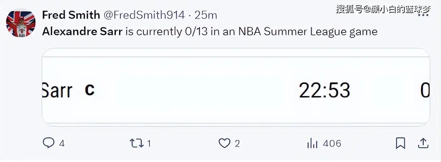Click the reply speech bubble icon
The height and width of the screenshot is (162, 441).
[48, 143]
